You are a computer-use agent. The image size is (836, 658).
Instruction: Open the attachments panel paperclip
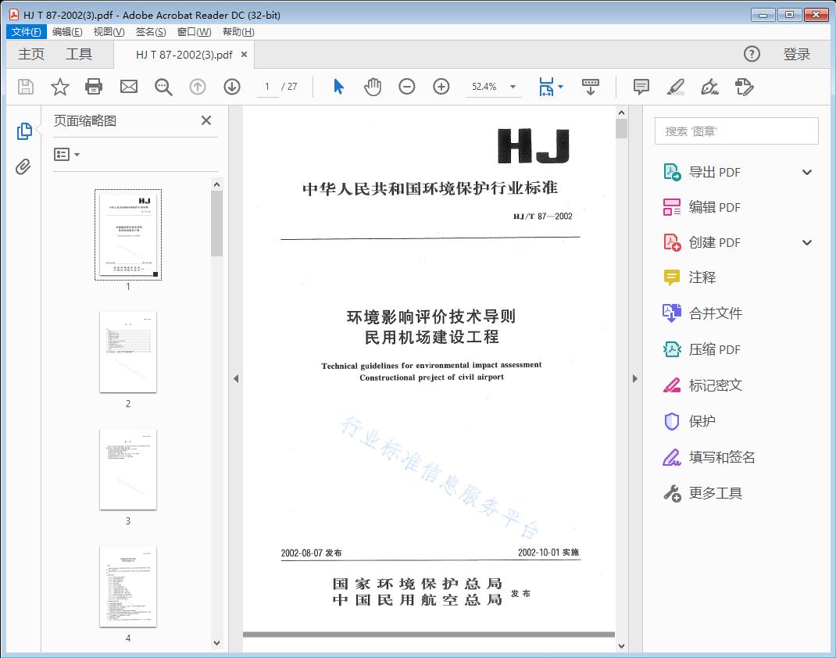24,164
